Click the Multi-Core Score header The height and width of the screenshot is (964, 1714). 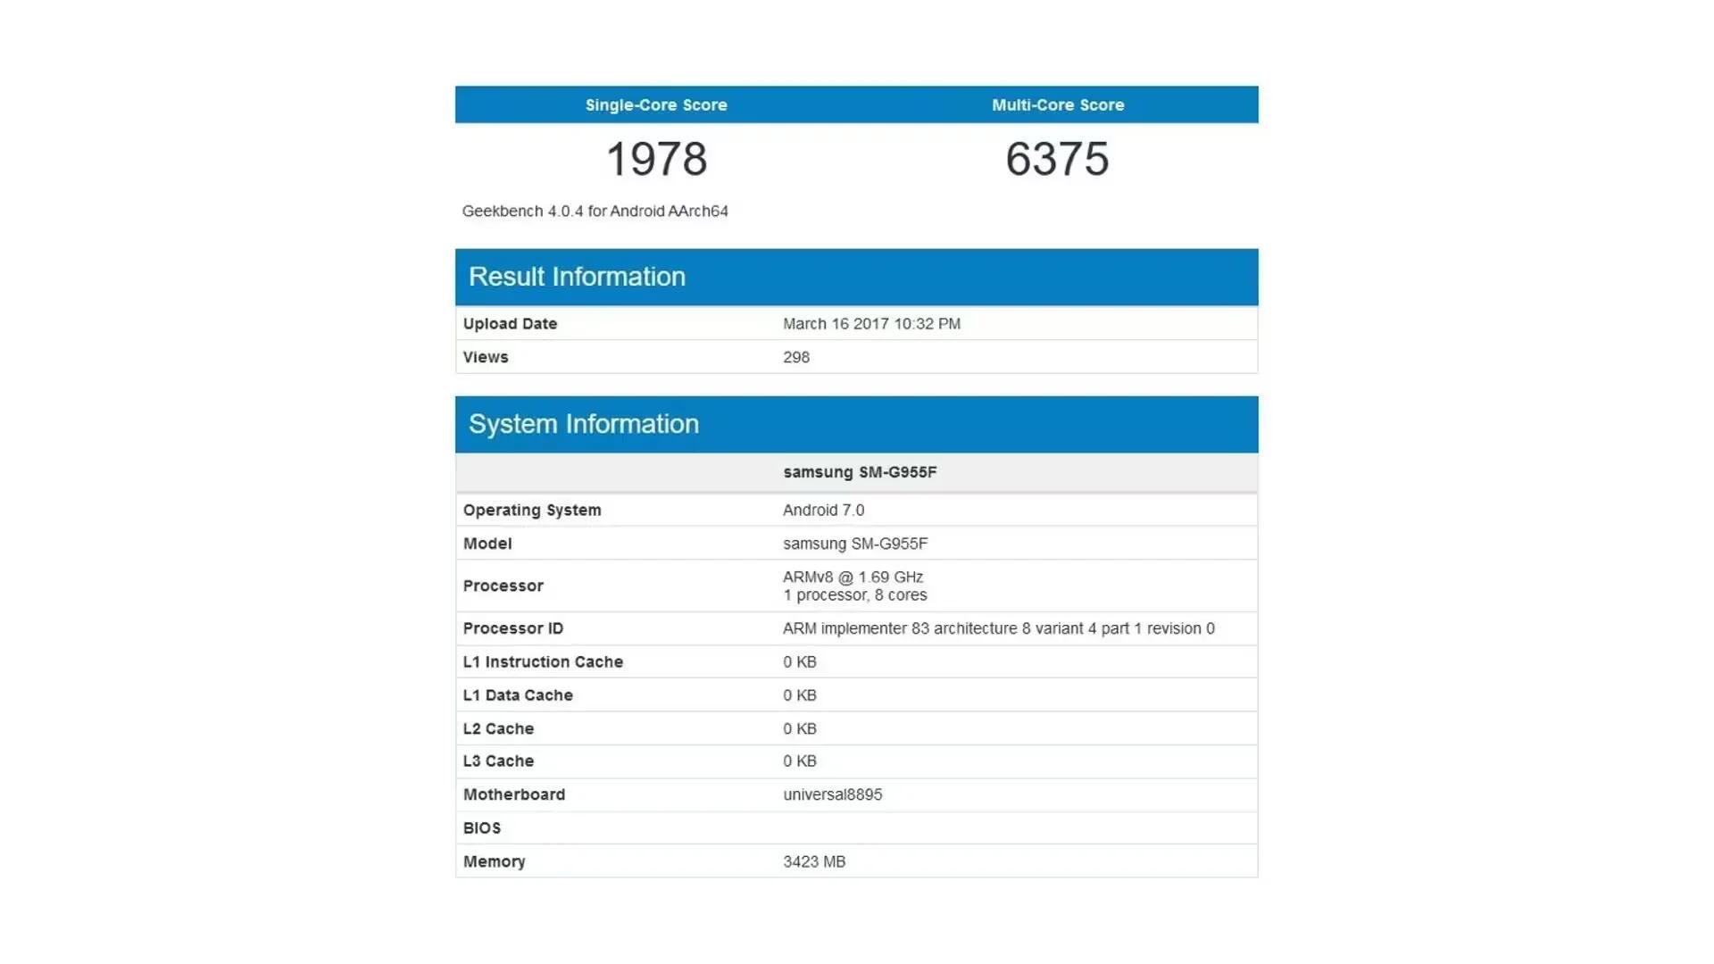pos(1058,104)
